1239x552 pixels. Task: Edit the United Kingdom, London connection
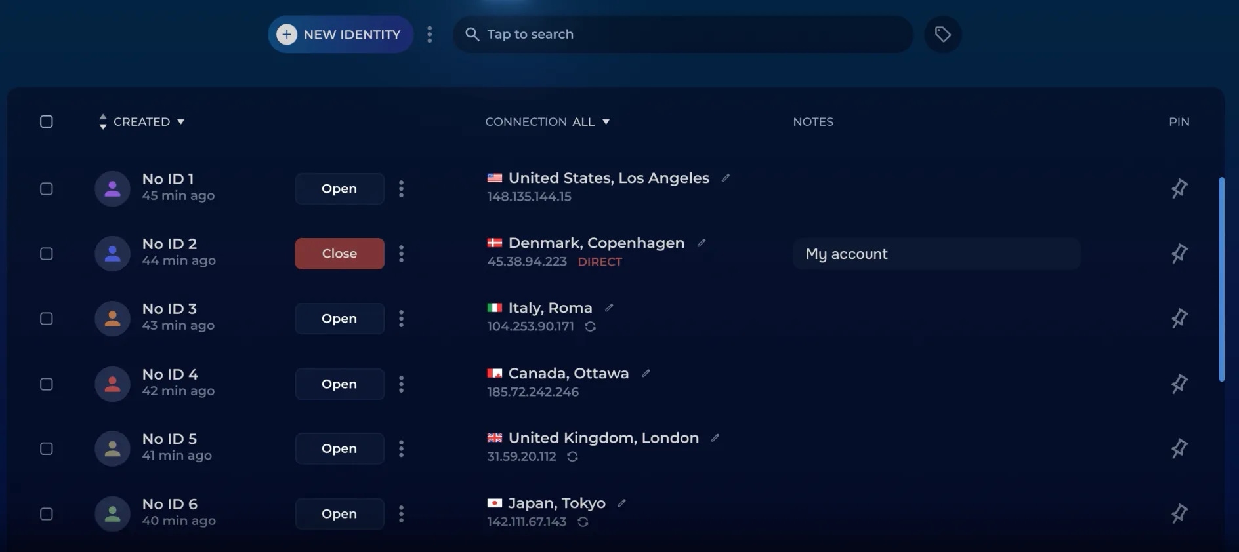(715, 437)
